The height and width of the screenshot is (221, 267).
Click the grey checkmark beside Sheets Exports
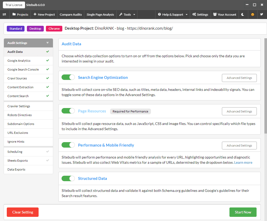[x=47, y=160]
